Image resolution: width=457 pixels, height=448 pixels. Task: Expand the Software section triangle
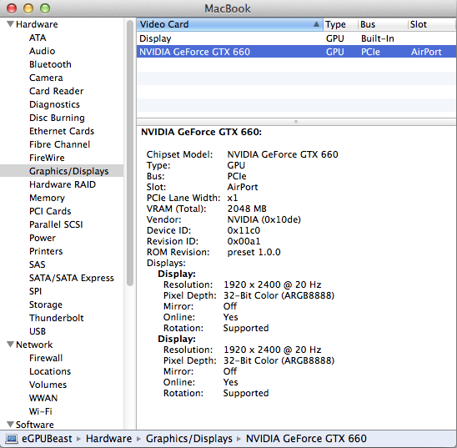tap(11, 424)
